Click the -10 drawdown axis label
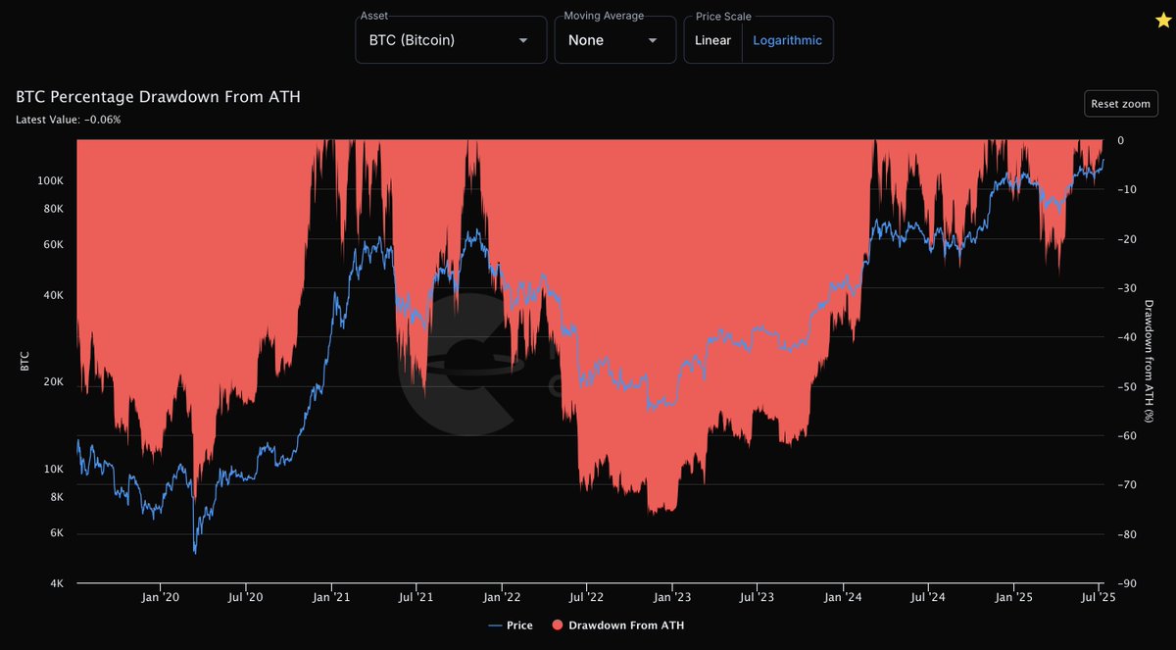This screenshot has width=1176, height=650. (1126, 190)
